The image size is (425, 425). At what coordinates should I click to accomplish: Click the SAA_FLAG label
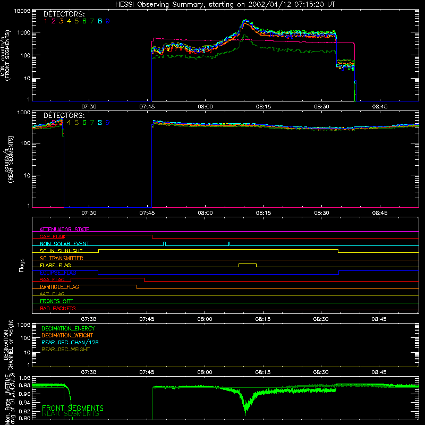coord(52,279)
